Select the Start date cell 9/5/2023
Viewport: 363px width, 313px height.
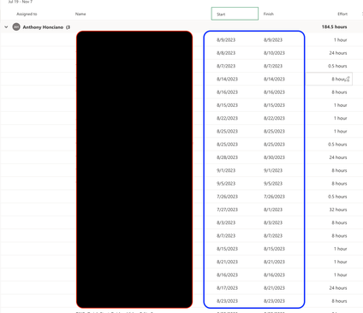coord(226,184)
